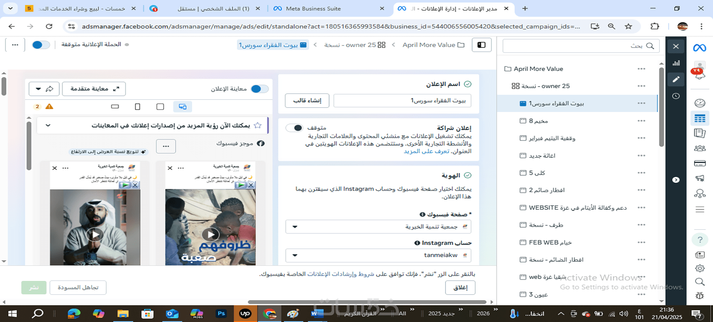The height and width of the screenshot is (322, 713).
Task: Click the ad name input field
Action: [x=402, y=101]
